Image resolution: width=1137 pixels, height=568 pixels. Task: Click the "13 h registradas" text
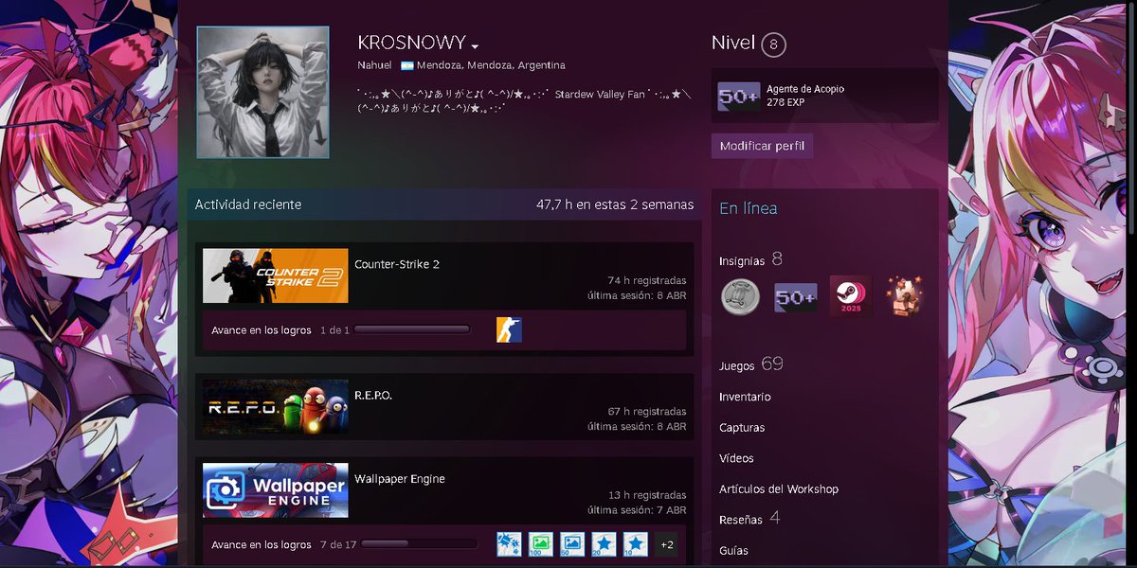[x=647, y=495]
